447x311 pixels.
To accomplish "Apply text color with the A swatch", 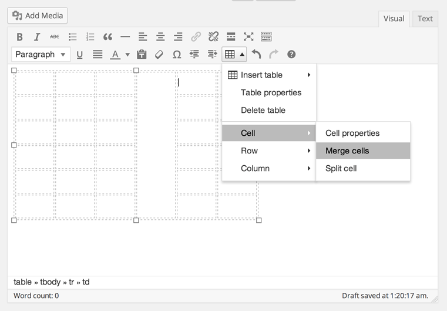I will [x=115, y=55].
